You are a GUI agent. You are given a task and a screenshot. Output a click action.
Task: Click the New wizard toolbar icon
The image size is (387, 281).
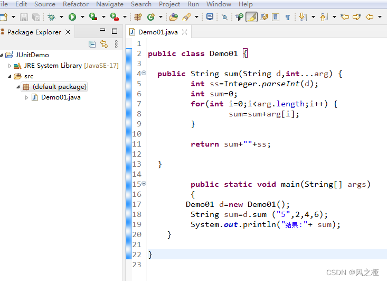pos(4,17)
